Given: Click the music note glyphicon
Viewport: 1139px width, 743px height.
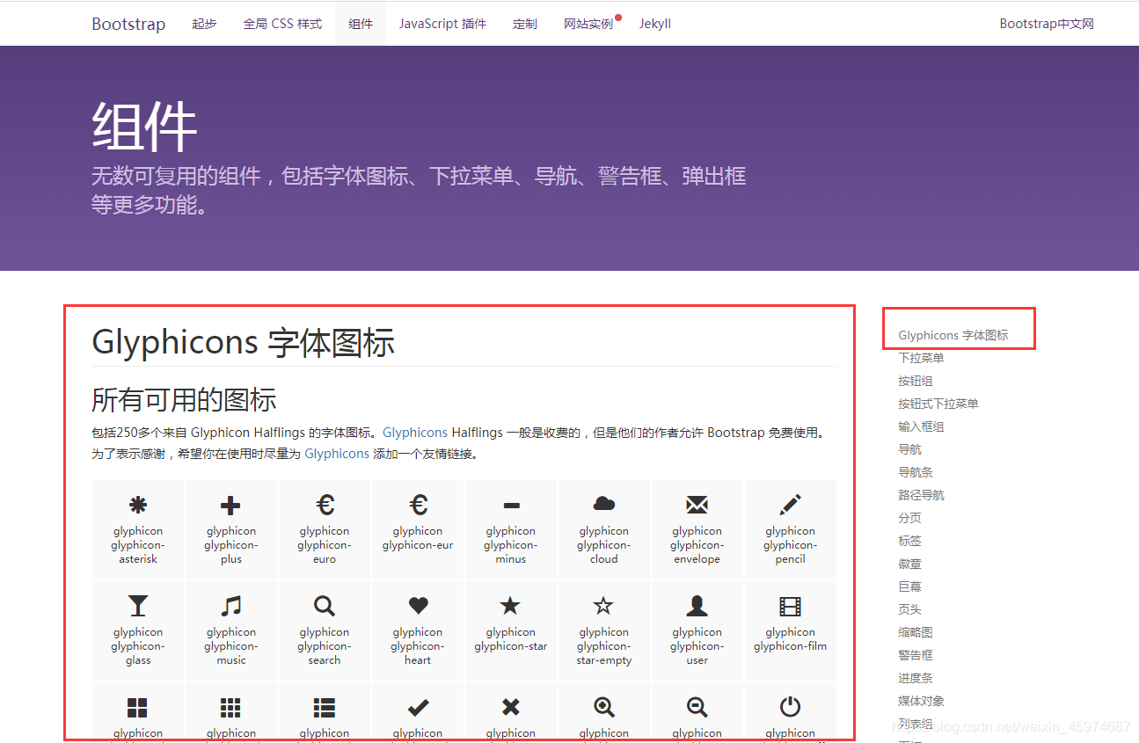Looking at the screenshot, I should click(230, 605).
